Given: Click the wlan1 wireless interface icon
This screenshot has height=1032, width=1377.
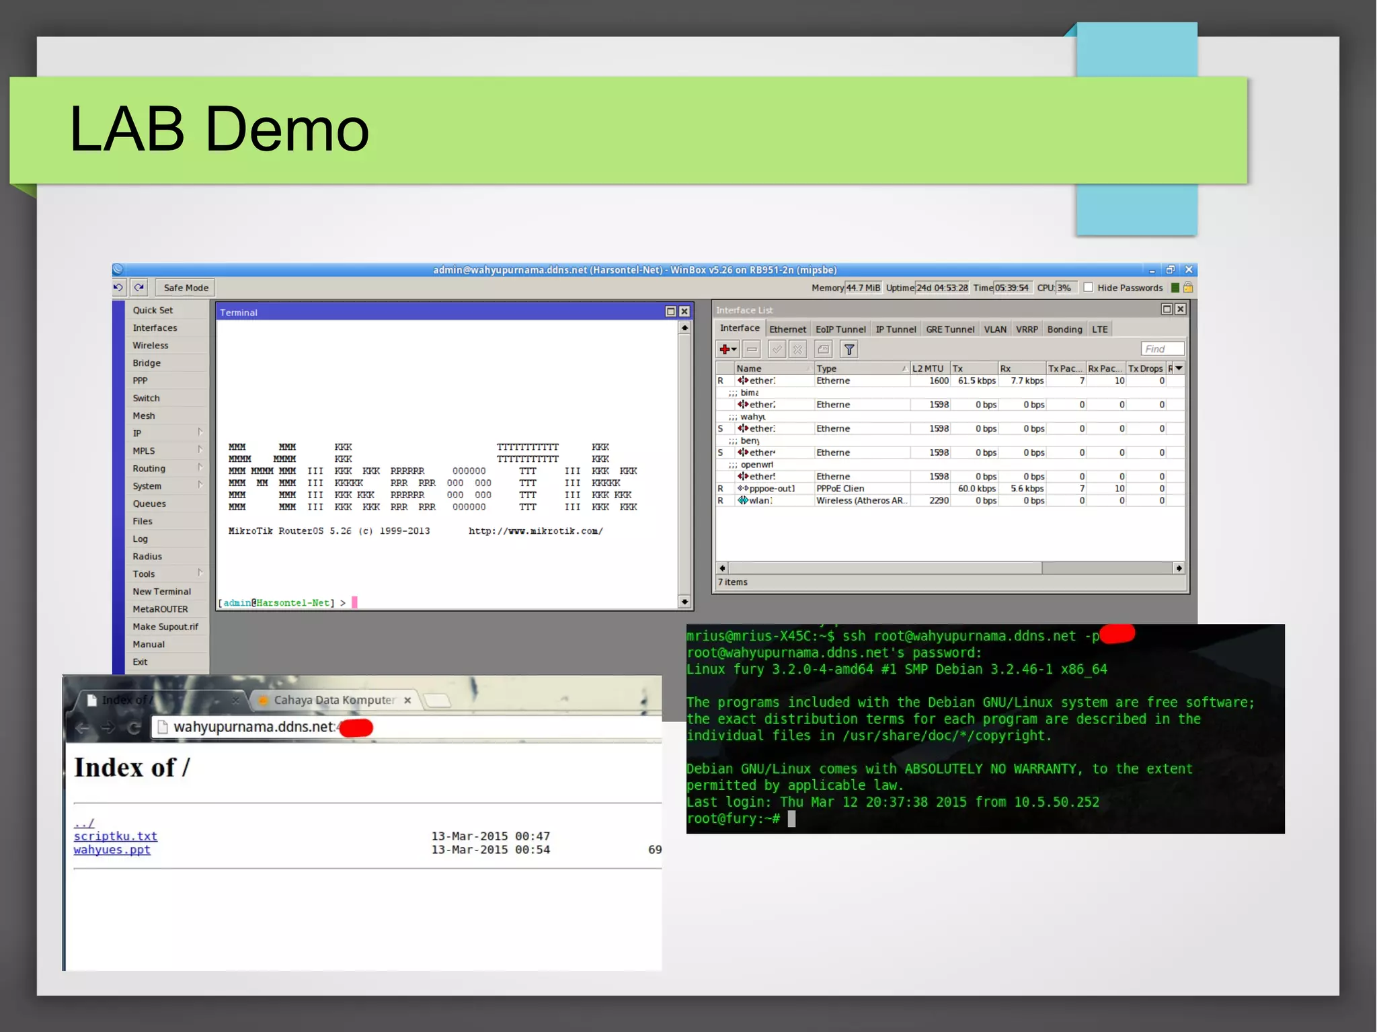Looking at the screenshot, I should tap(742, 501).
